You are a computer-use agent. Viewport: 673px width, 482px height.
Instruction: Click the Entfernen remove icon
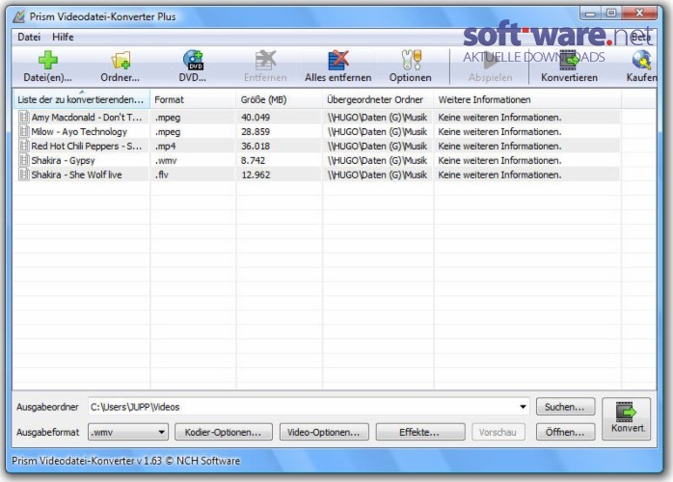click(x=265, y=60)
